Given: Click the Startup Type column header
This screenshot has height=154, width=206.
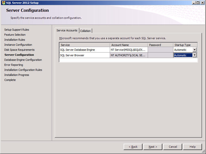Looking at the screenshot, I should click(x=185, y=45).
